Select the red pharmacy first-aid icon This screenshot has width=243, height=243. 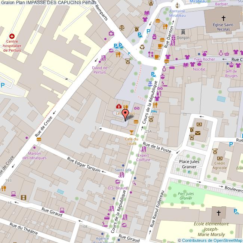pos(119,106)
